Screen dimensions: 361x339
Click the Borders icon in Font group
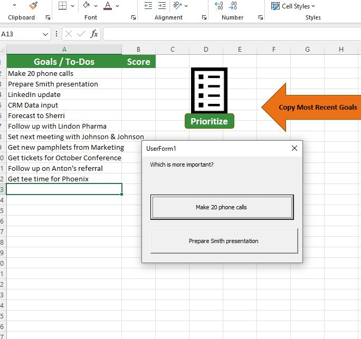(x=62, y=6)
